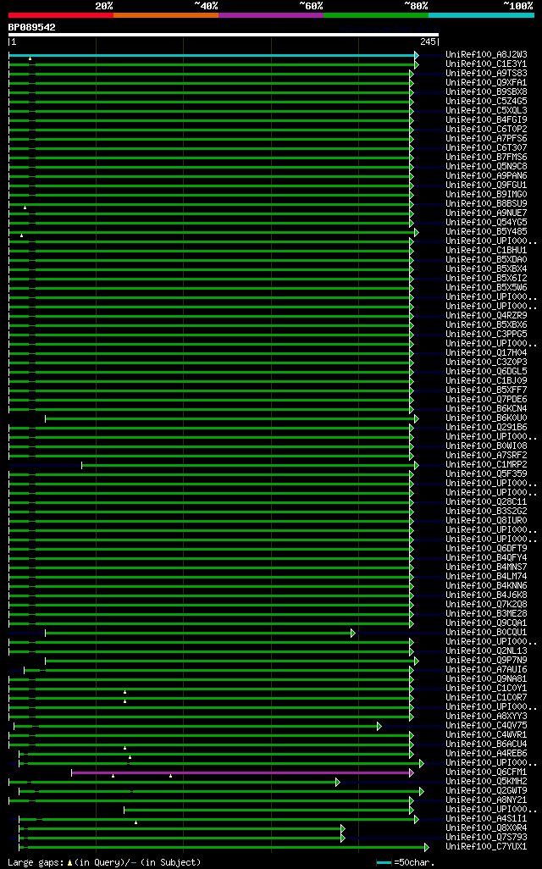Click hit label UniRef100_B4MNS7
Screen dimensions: 542x869
point(487,567)
